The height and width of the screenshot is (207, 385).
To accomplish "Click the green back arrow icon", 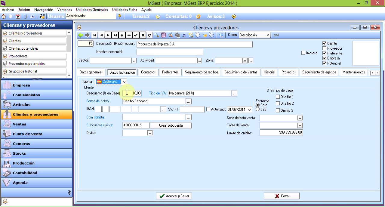I will click(x=80, y=35).
